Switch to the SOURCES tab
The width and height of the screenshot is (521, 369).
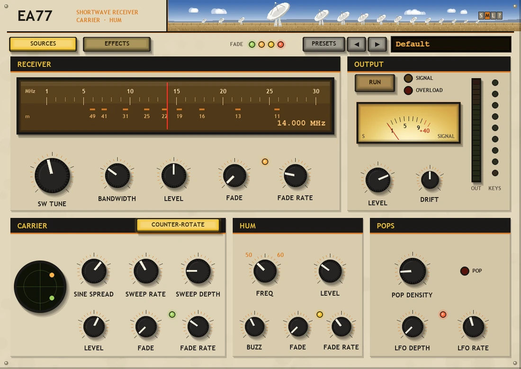pos(43,44)
